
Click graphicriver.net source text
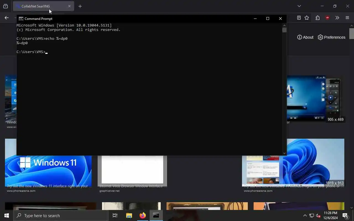[x=110, y=191]
